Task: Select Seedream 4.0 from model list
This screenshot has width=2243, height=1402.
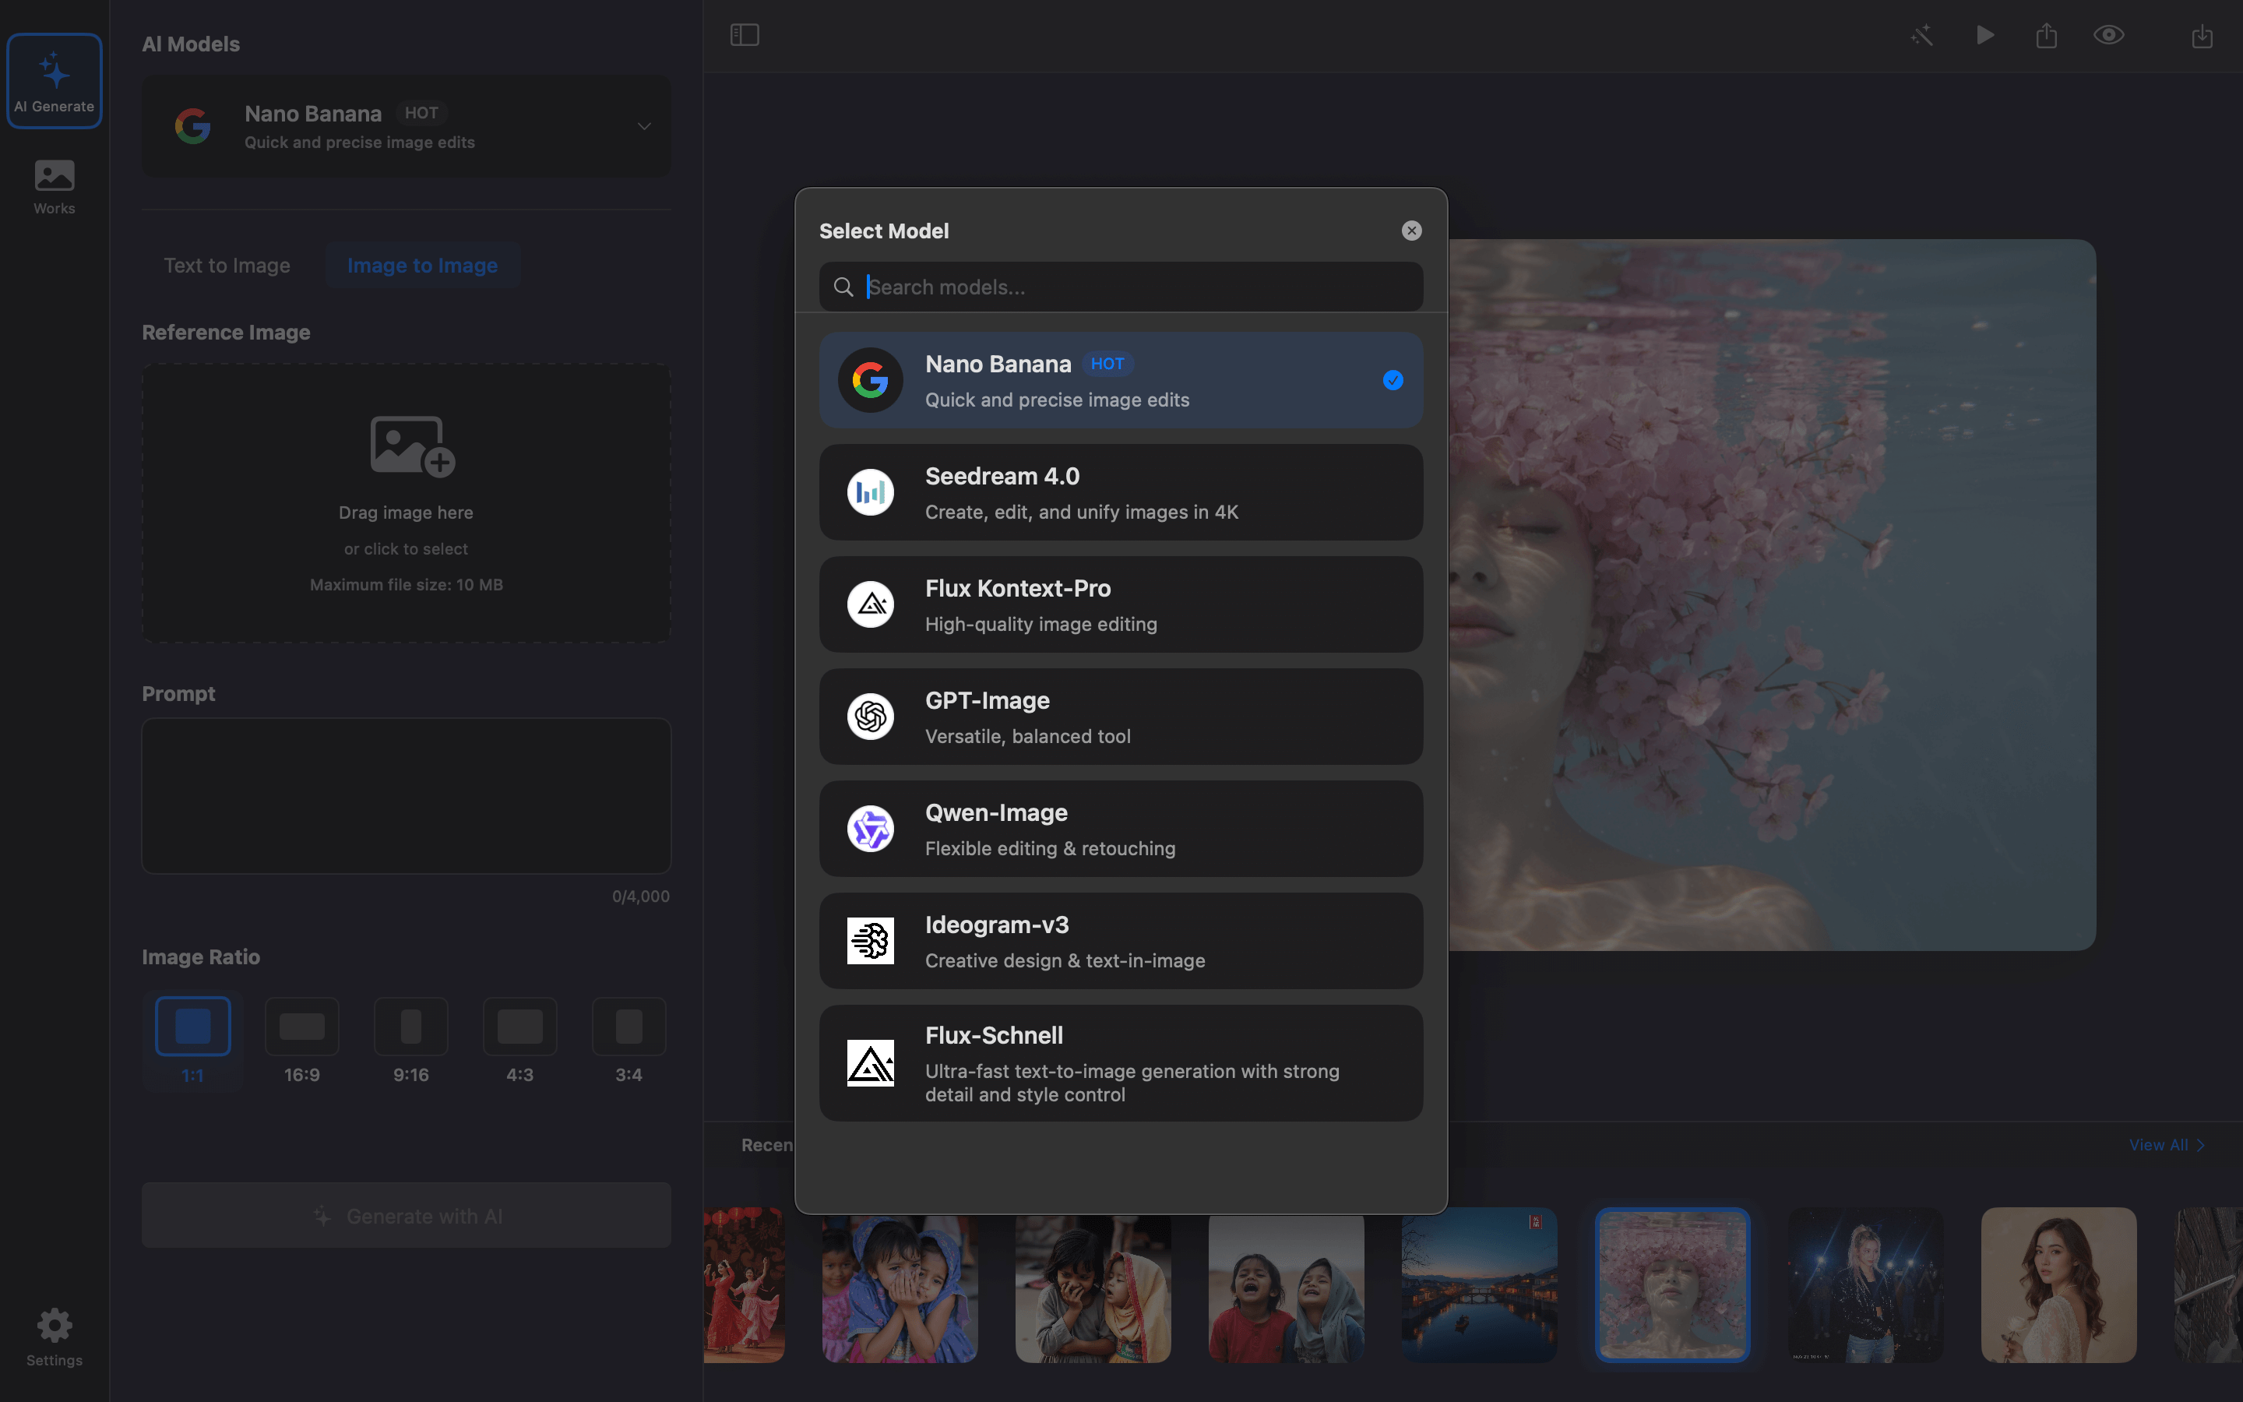Action: click(1121, 492)
